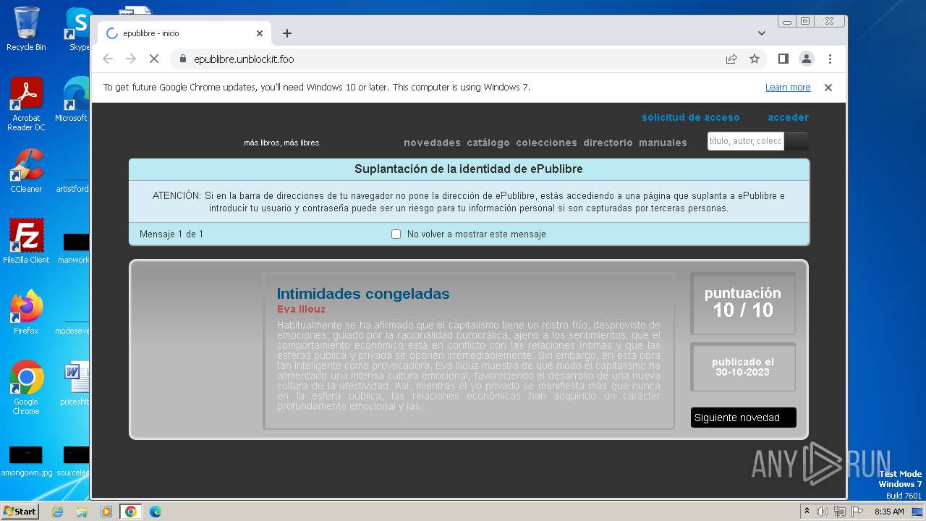Click the Chrome forward arrow
The image size is (926, 521).
tap(131, 59)
